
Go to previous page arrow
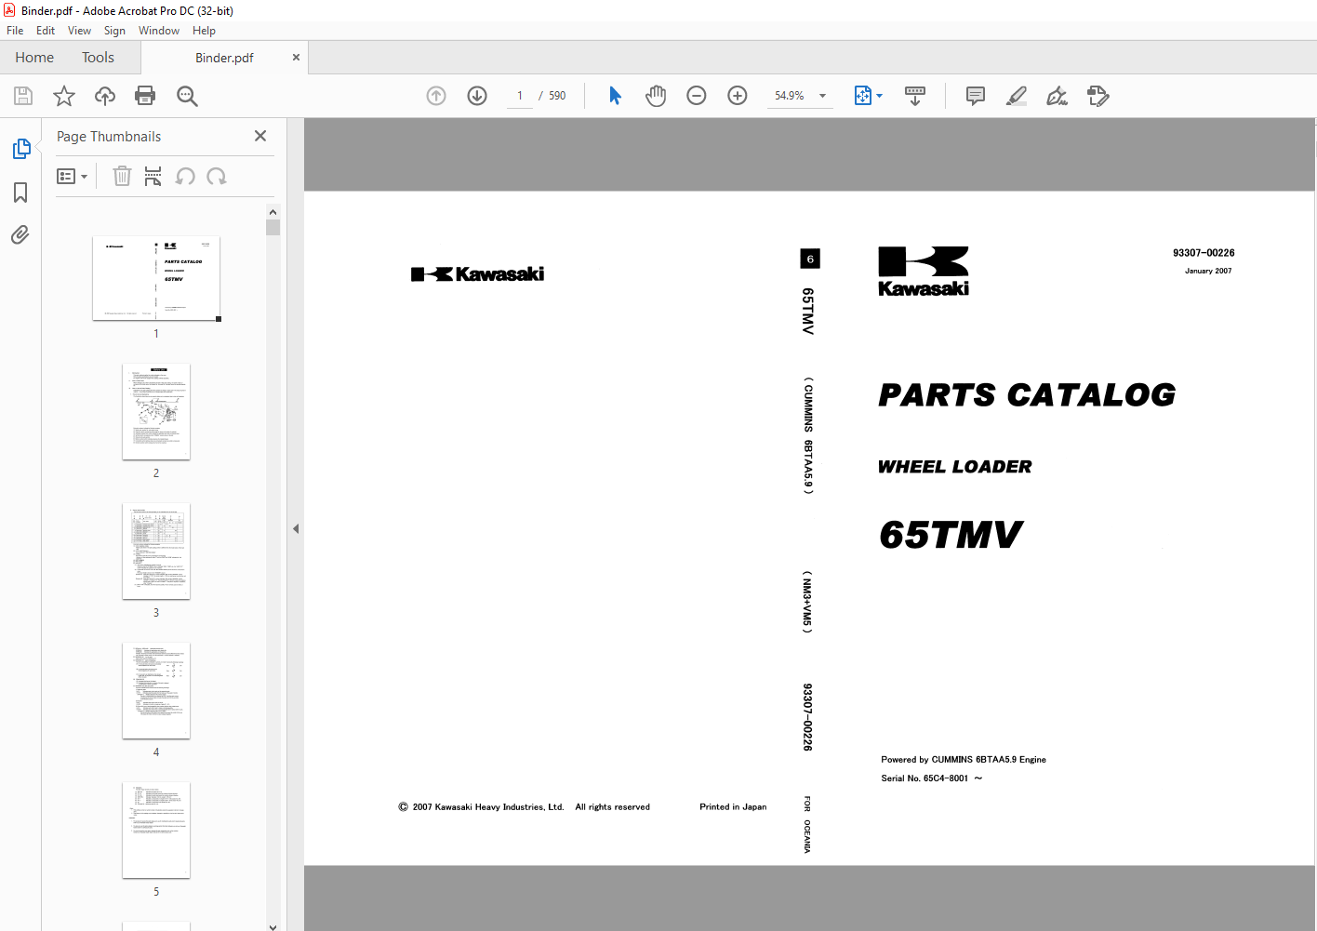point(436,96)
